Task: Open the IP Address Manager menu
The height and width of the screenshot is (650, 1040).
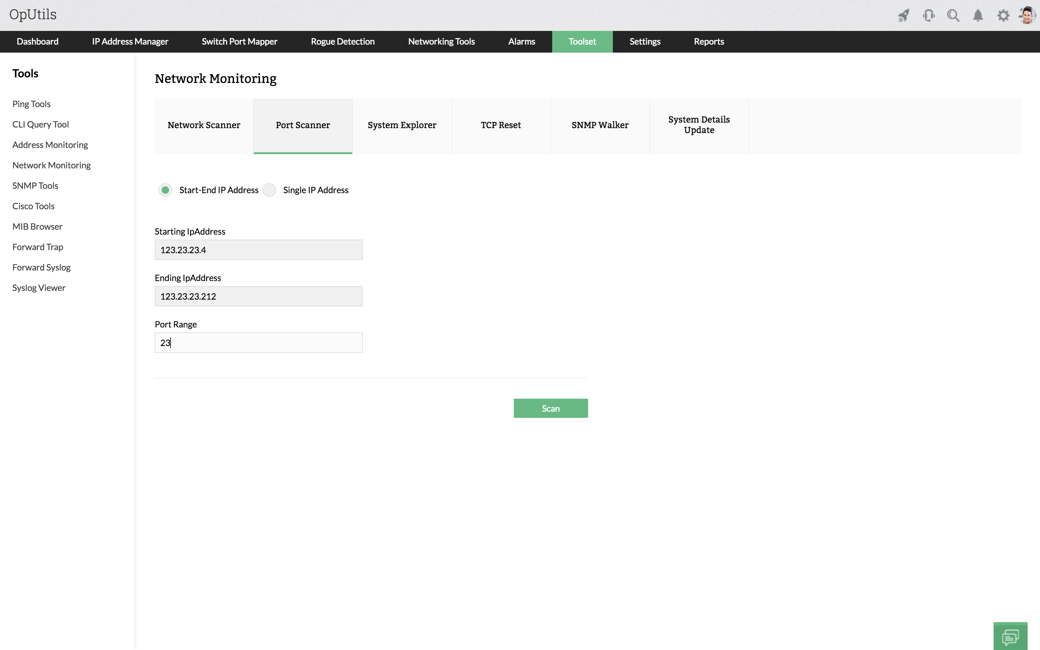Action: click(x=130, y=42)
